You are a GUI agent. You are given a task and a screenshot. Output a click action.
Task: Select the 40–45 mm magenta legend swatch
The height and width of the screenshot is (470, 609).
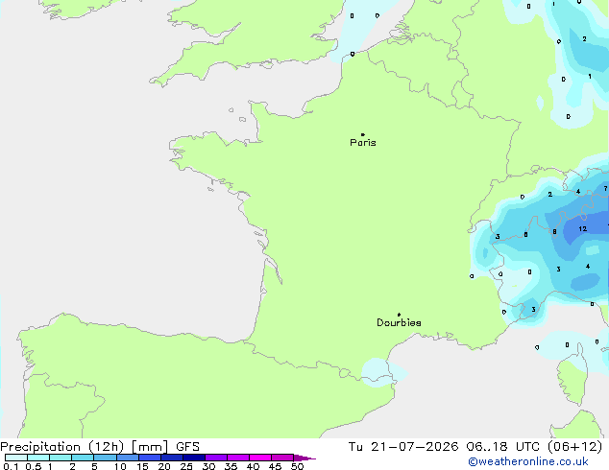click(x=260, y=458)
